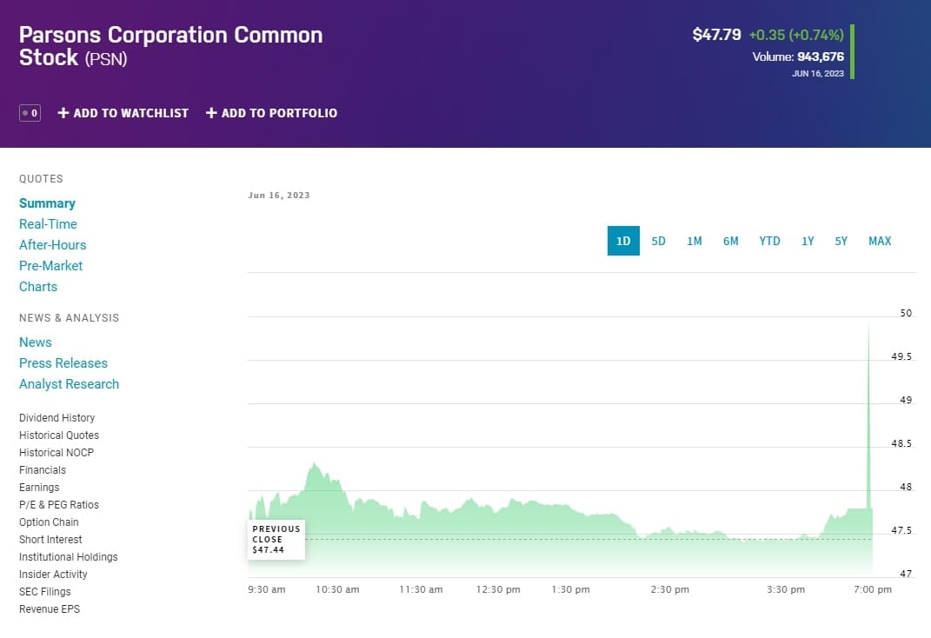Open the Charts link in sidebar
931x638 pixels.
38,287
